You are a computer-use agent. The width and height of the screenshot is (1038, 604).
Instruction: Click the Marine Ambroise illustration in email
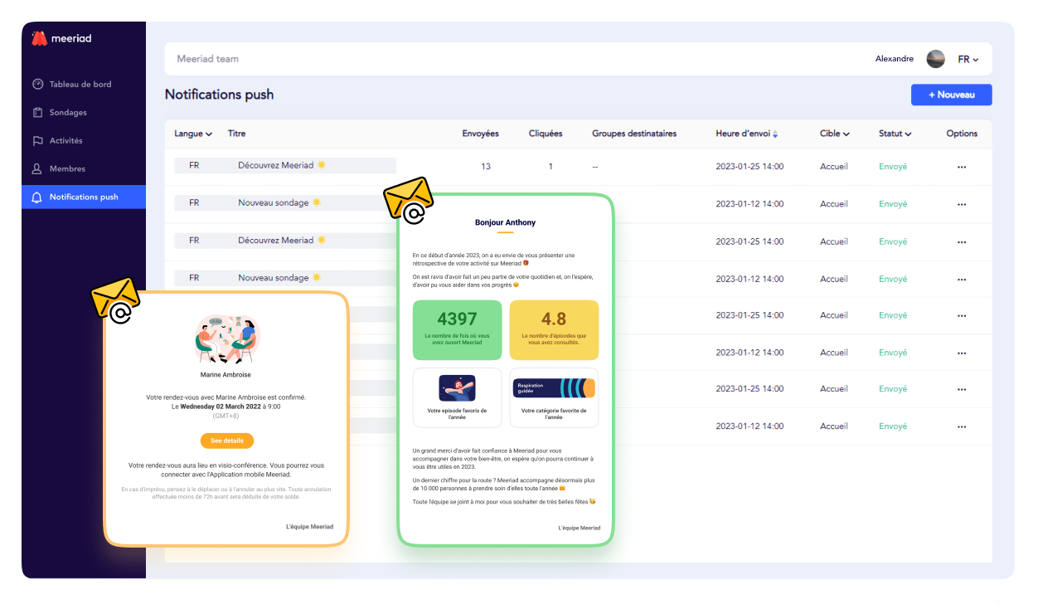click(x=227, y=339)
